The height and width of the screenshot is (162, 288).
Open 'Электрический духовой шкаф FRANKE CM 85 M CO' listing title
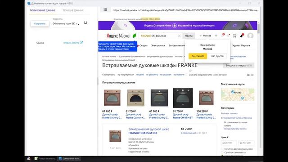[148, 131]
